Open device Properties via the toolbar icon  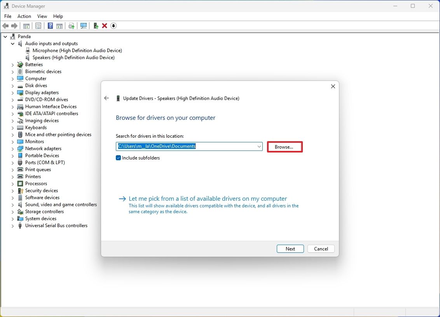38,26
